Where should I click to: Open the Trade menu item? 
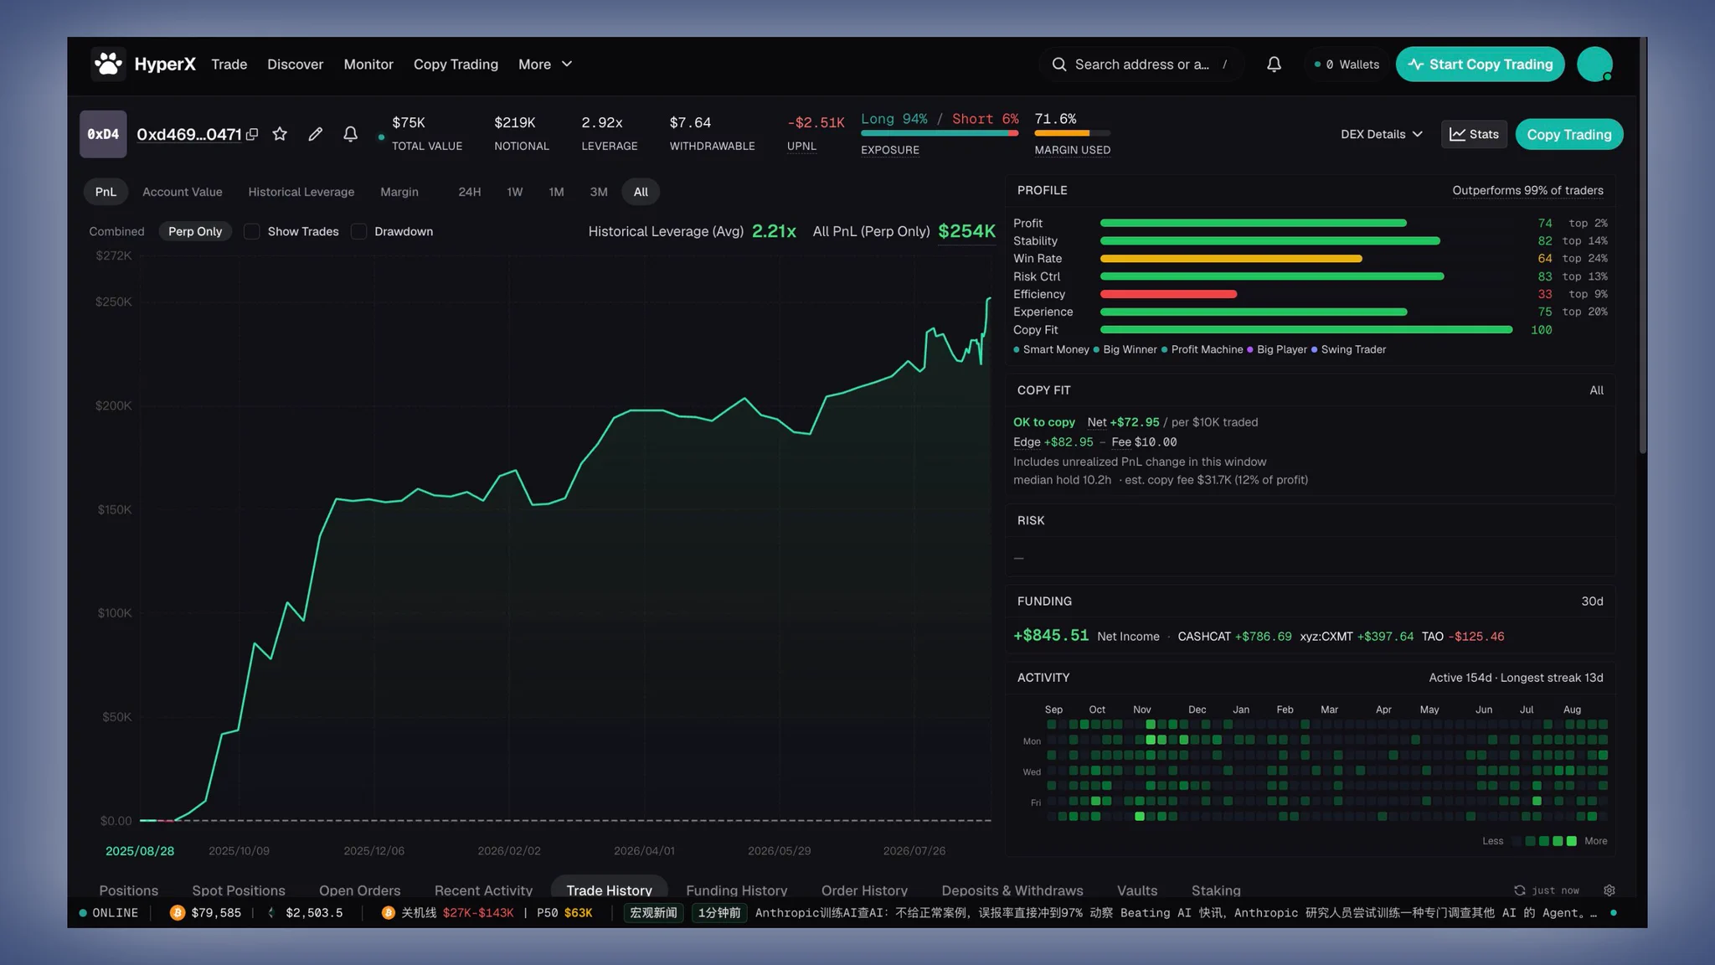coord(229,65)
